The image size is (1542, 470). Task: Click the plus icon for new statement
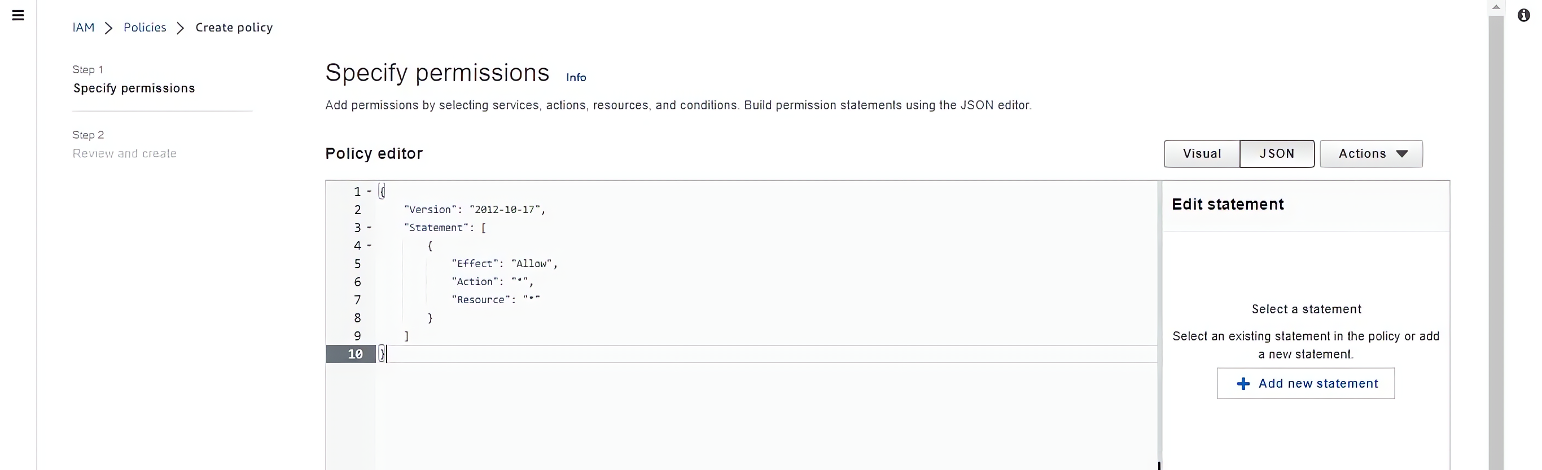point(1243,384)
